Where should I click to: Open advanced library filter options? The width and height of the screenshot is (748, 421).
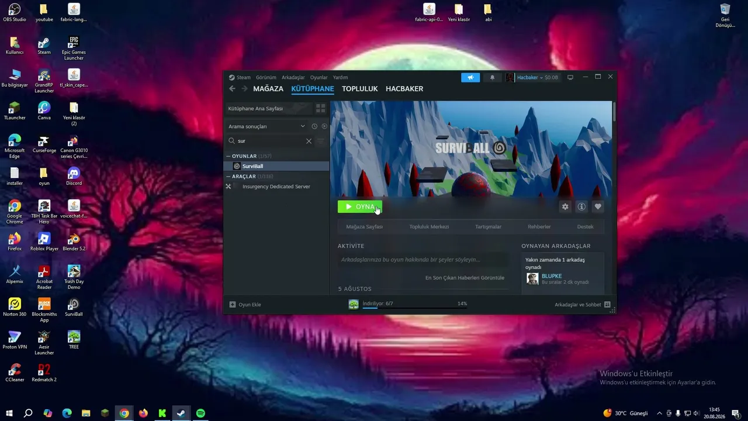tap(321, 141)
